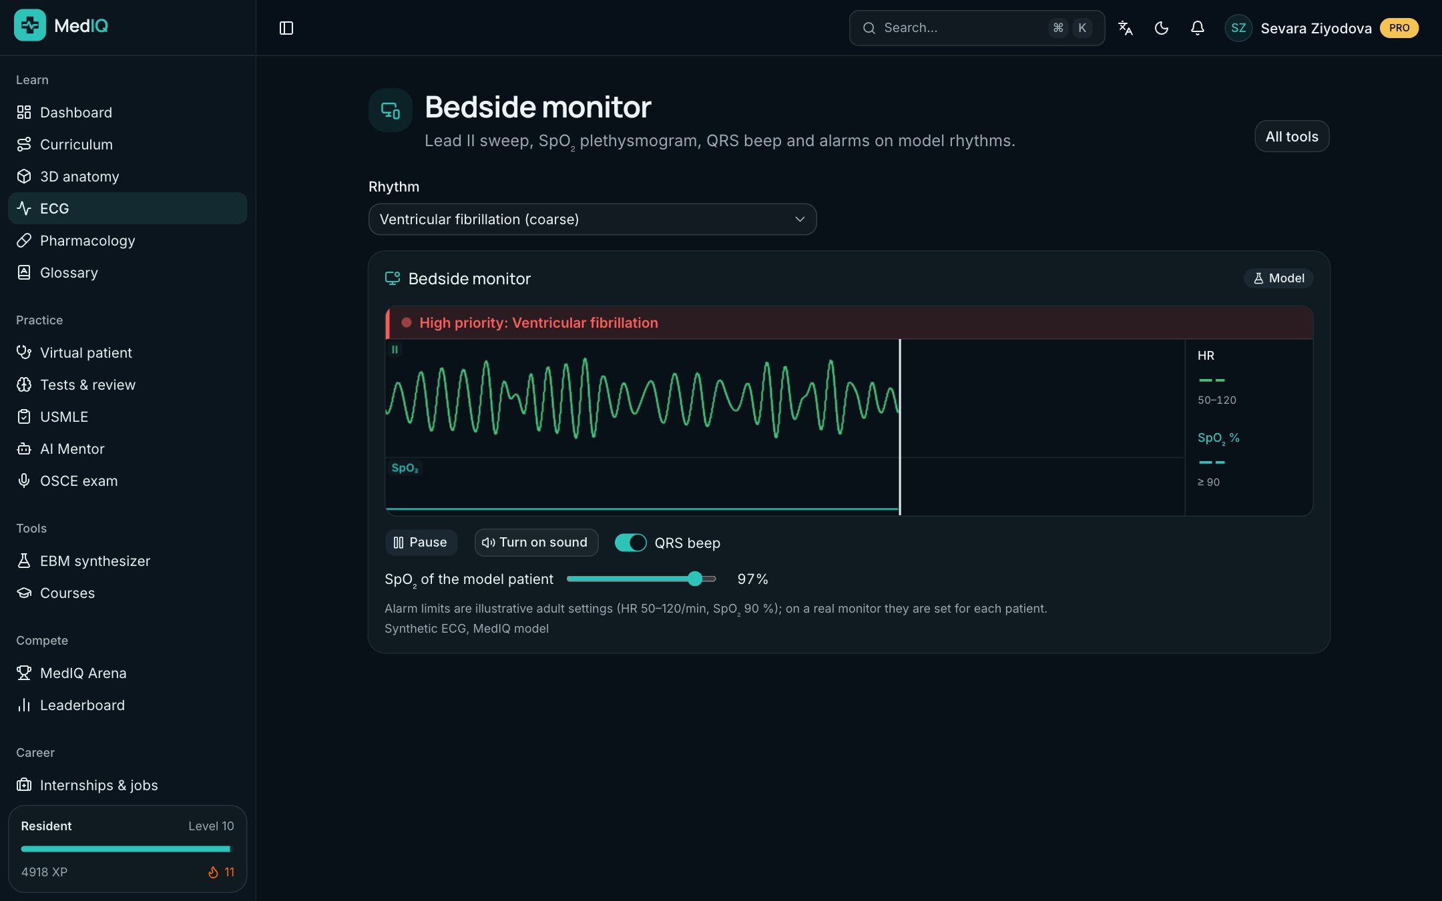This screenshot has height=901, width=1442.
Task: Click the 'Level 10' text
Action: coord(211,826)
